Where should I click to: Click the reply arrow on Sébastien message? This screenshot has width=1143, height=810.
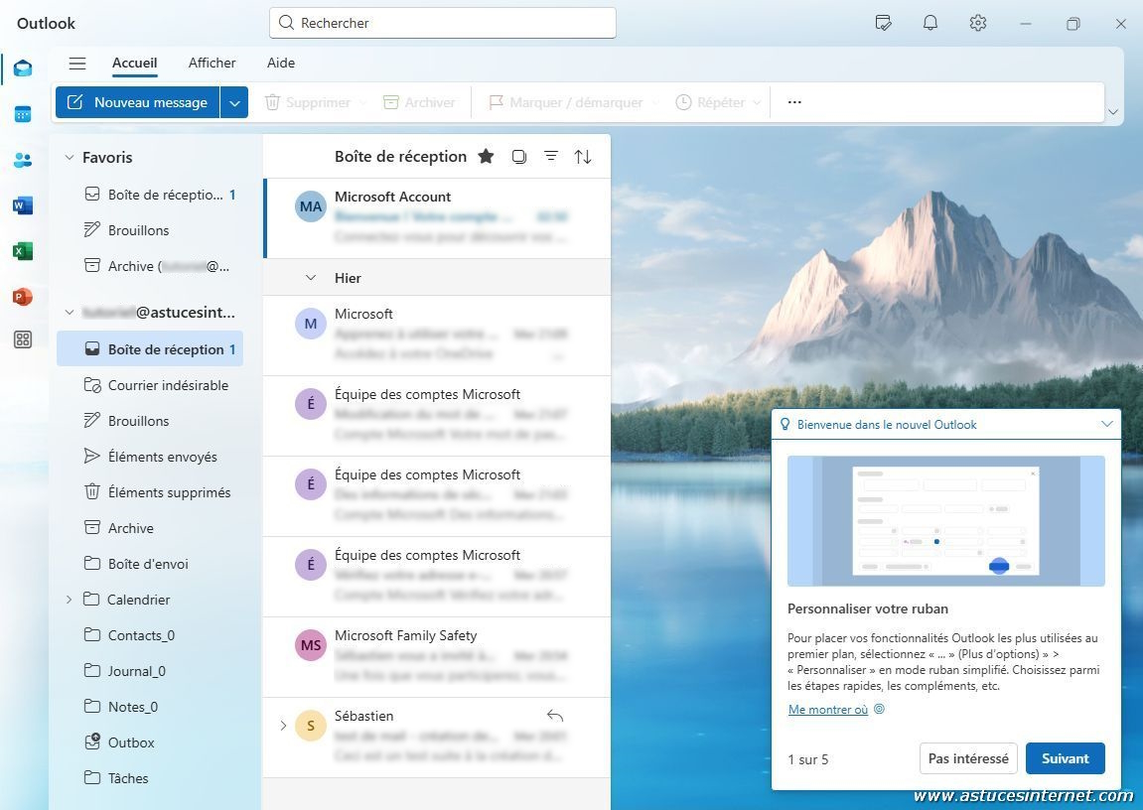coord(555,716)
